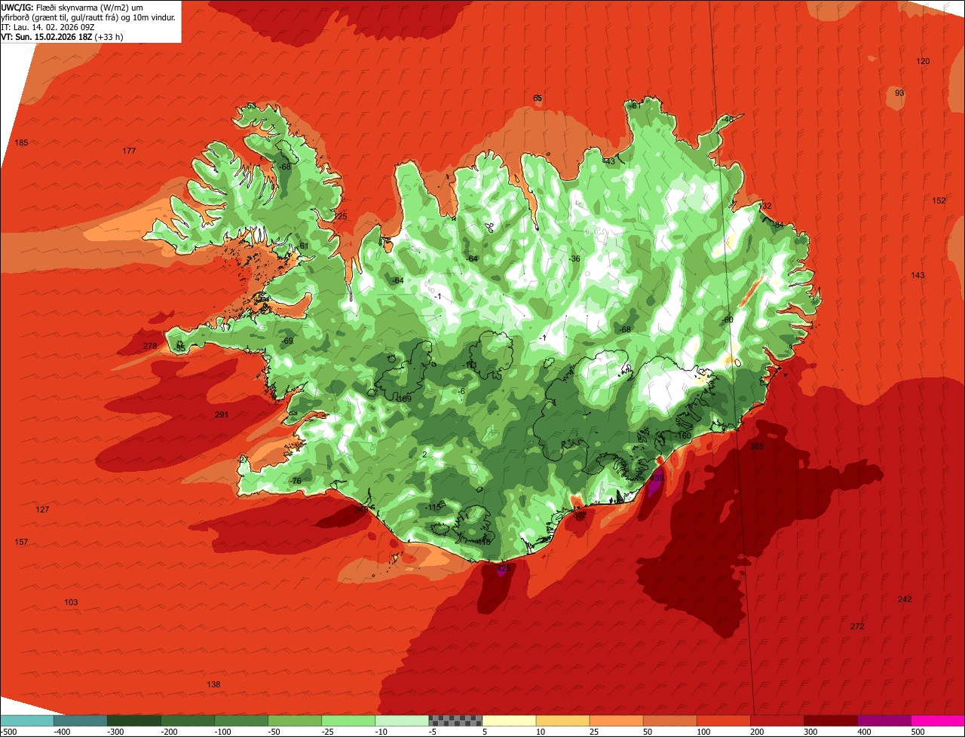Select the value 138 in the south
Viewport: 965px width, 737px height.
[x=213, y=684]
